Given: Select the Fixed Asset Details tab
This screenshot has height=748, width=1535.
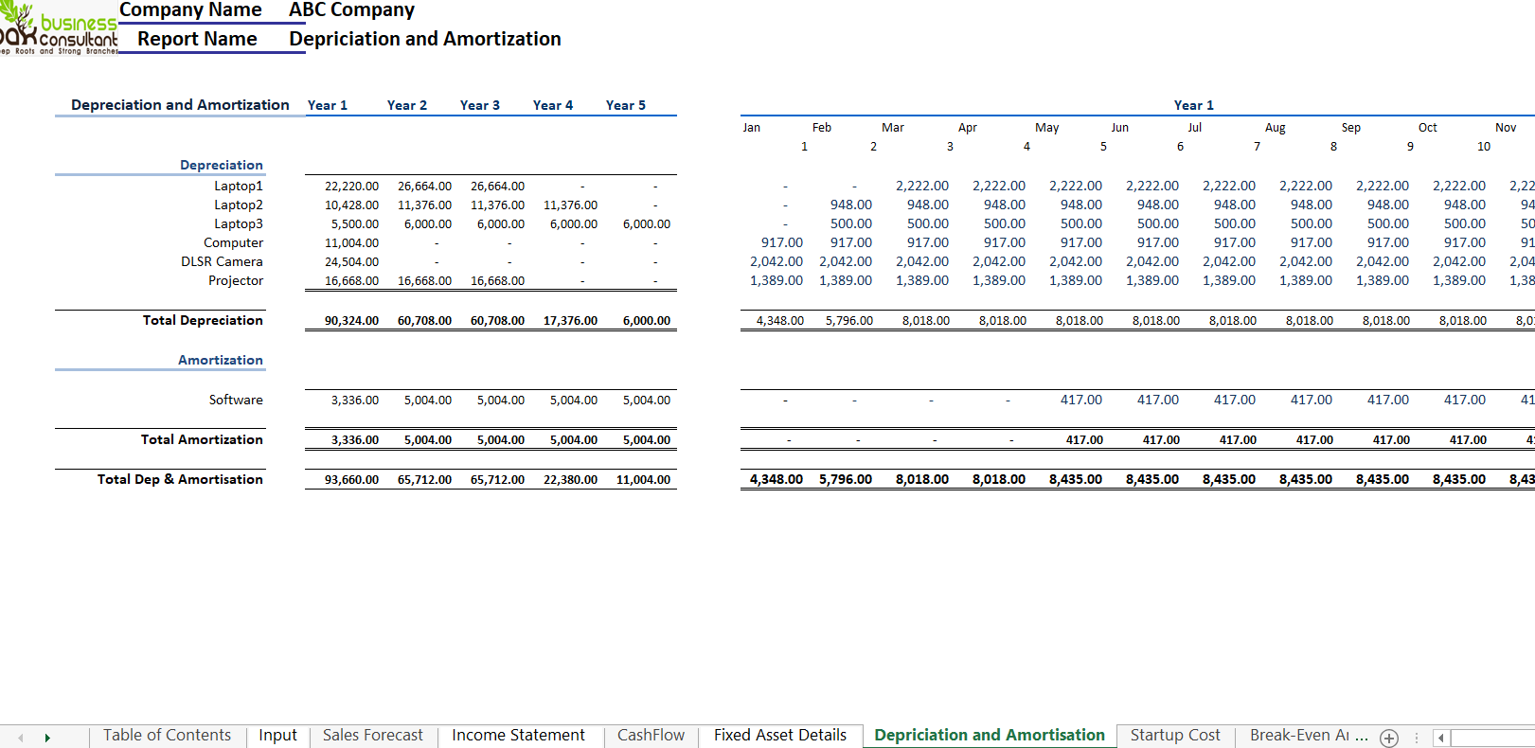Looking at the screenshot, I should click(780, 736).
